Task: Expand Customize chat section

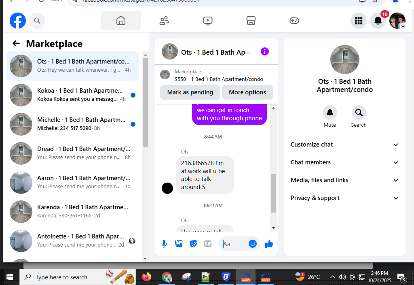Action: 344,145
